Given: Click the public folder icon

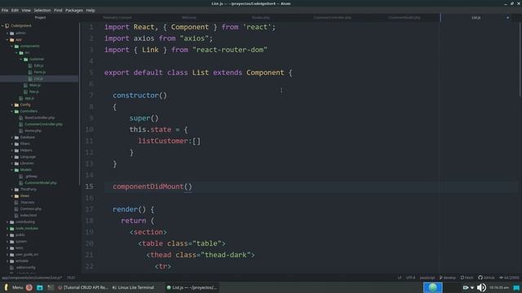Looking at the screenshot, I should [x=12, y=235].
